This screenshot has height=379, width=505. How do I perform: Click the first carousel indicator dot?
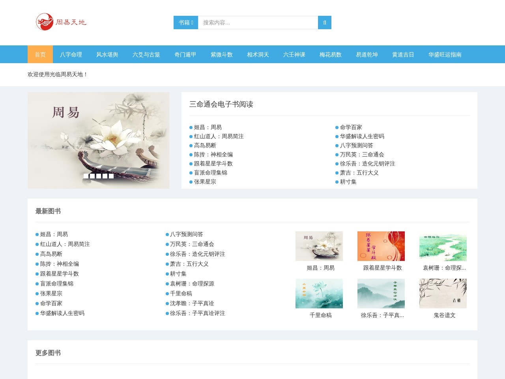pos(86,176)
